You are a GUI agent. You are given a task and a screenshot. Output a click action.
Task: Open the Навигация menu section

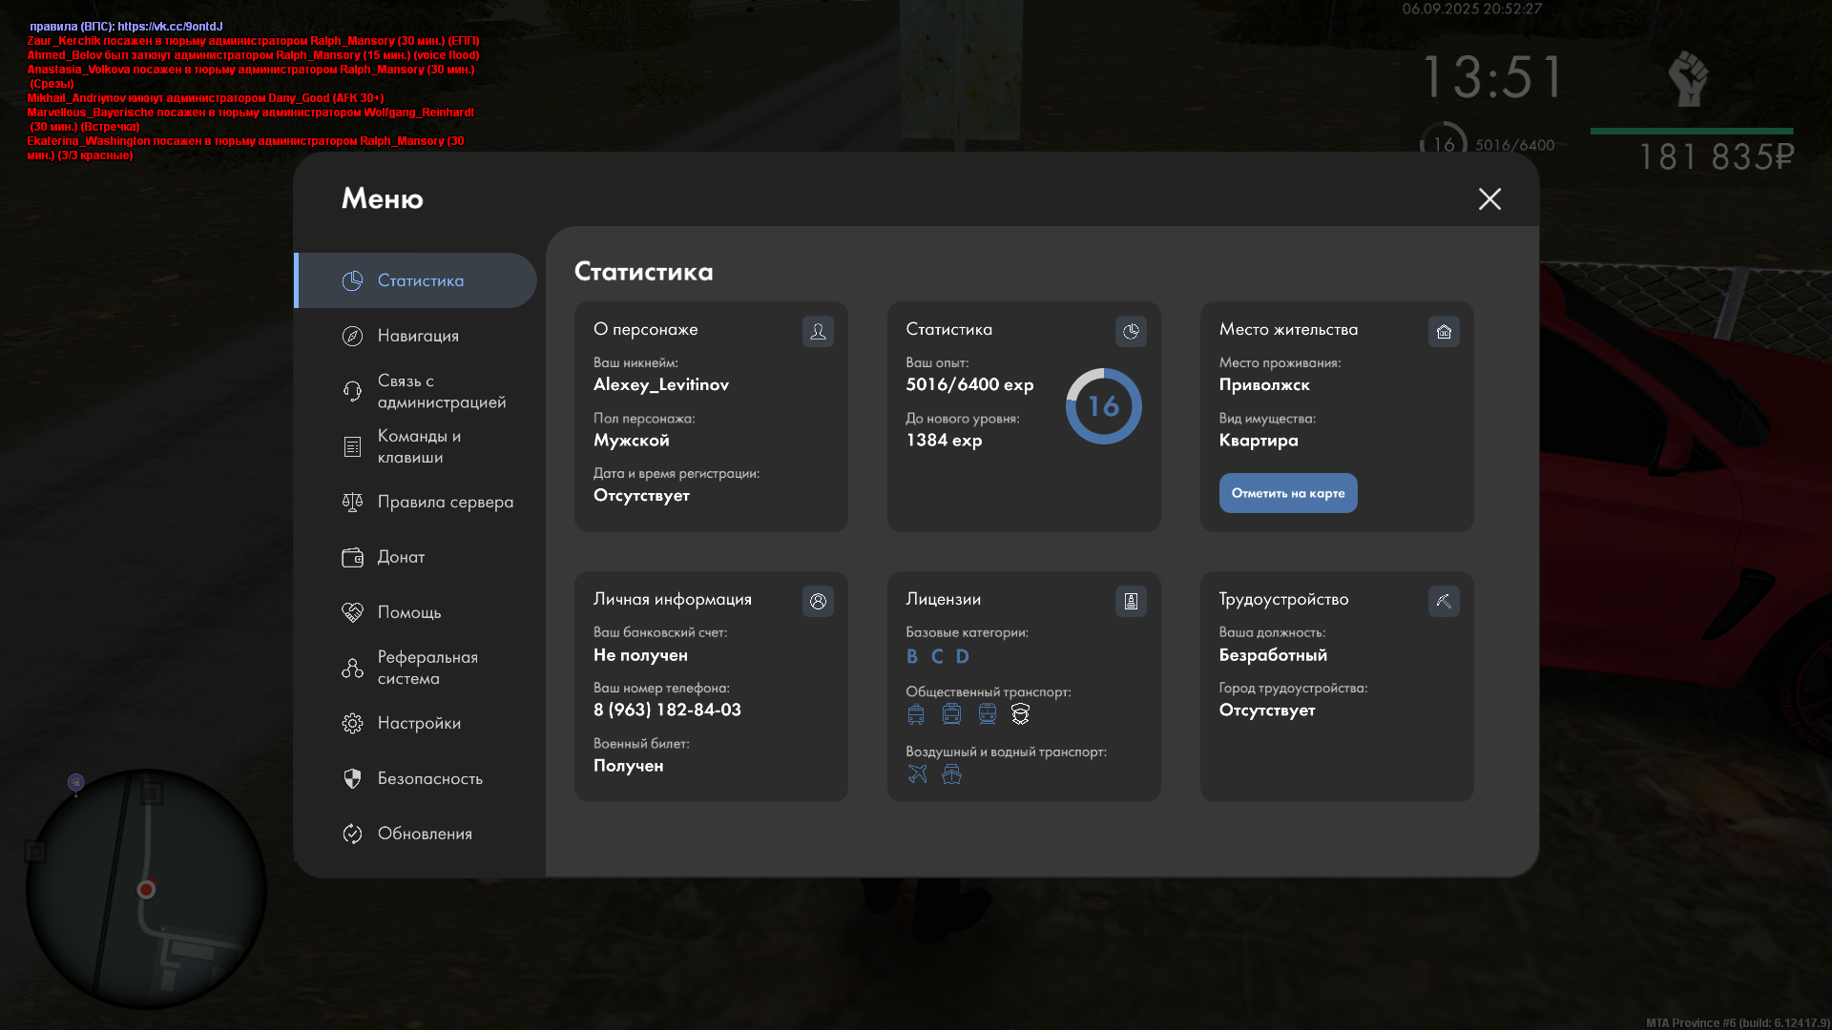[x=417, y=336]
